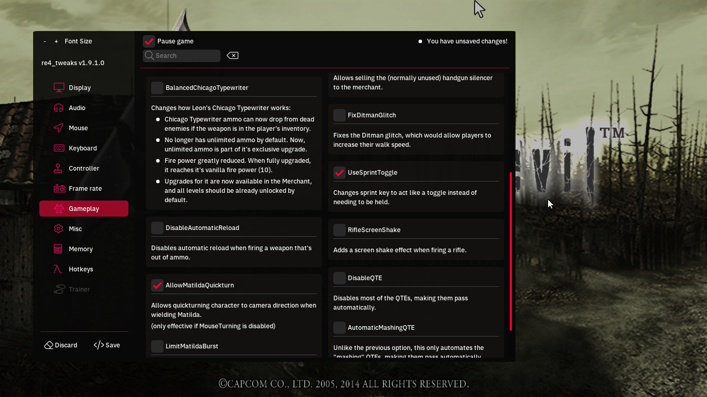Click 'Disables automatic reload when firing' description
This screenshot has height=397, width=707.
(x=231, y=253)
